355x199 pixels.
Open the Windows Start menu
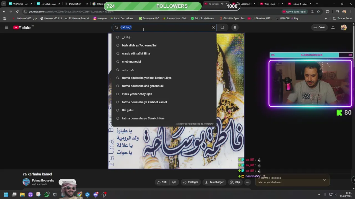click(6, 195)
